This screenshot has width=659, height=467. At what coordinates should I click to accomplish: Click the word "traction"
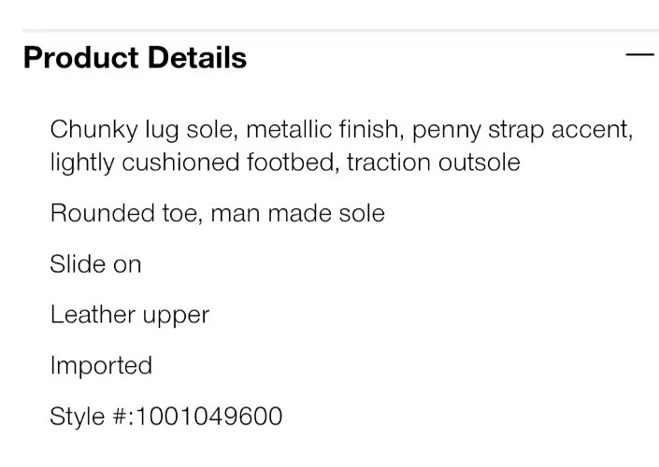[387, 163]
